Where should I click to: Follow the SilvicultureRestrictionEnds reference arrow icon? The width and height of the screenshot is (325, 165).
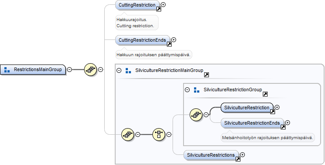pyautogui.click(x=283, y=127)
